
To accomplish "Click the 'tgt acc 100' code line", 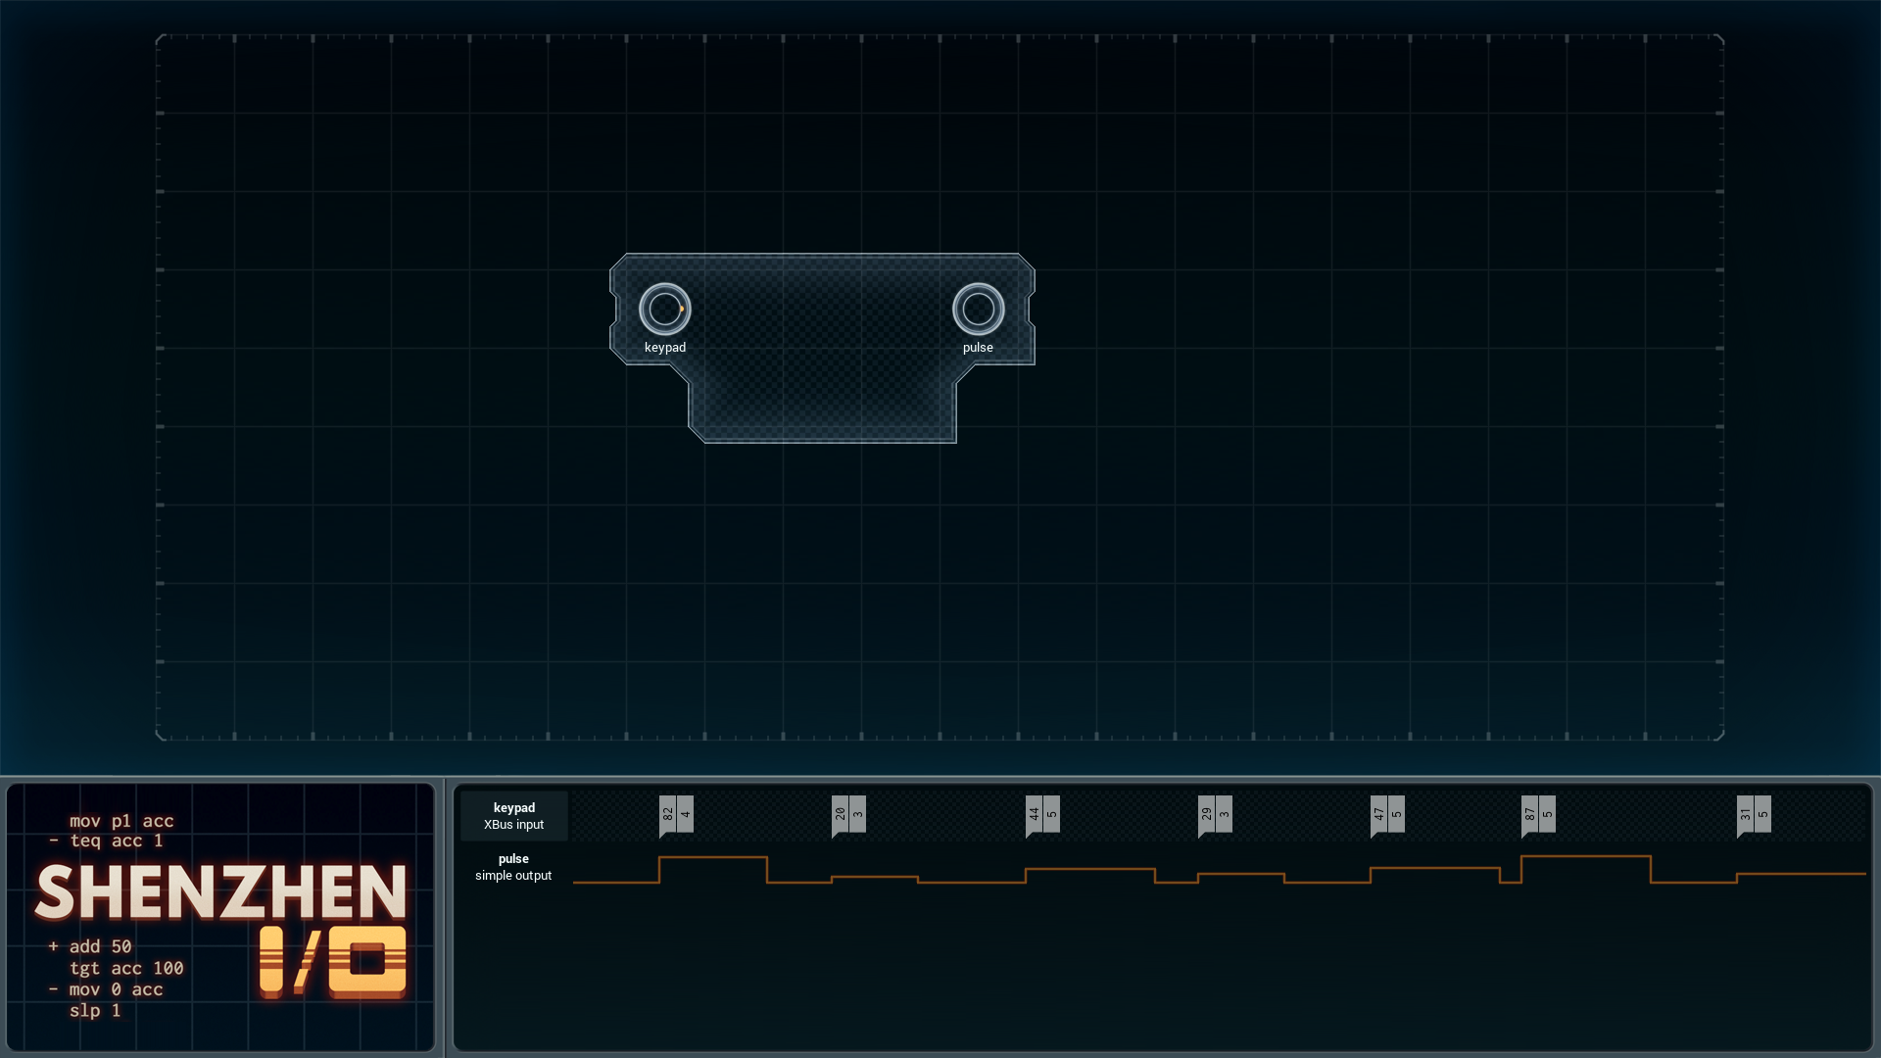I will point(126,968).
